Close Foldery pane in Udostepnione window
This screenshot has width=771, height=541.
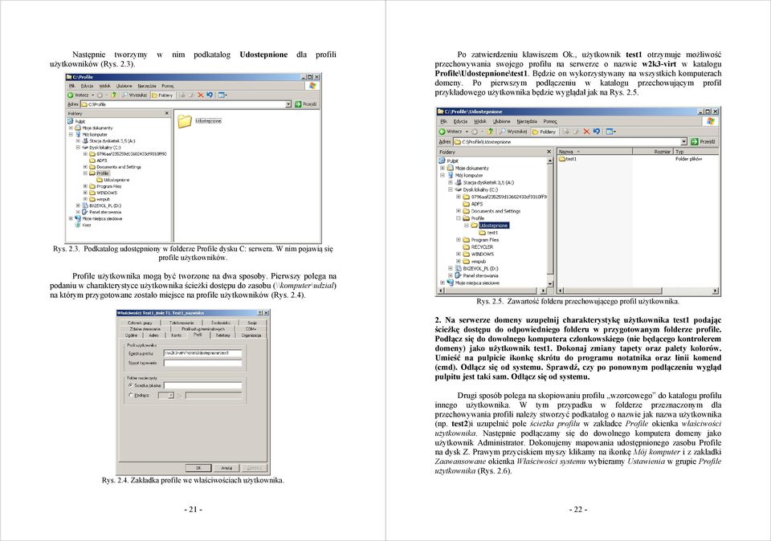[x=549, y=152]
